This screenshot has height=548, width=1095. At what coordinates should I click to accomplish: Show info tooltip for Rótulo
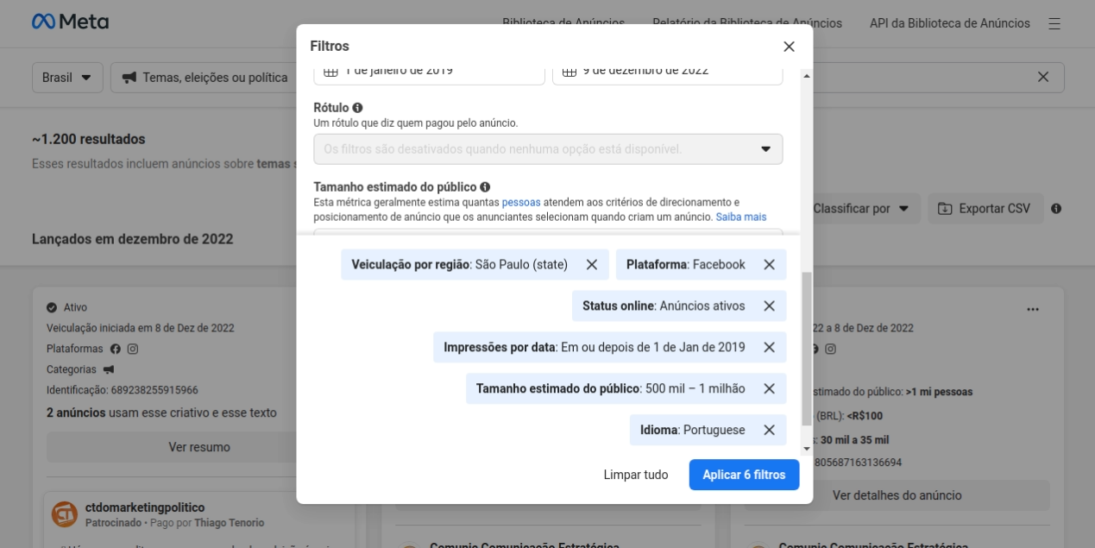(357, 108)
